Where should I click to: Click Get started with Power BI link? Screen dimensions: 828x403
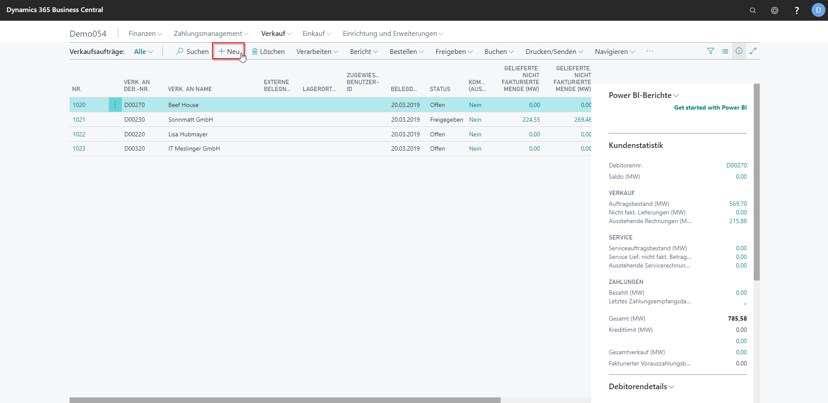710,107
